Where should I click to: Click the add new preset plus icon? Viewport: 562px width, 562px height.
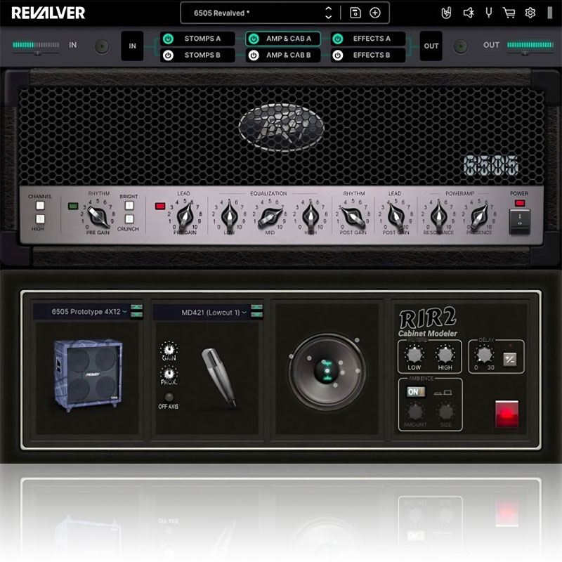click(375, 13)
